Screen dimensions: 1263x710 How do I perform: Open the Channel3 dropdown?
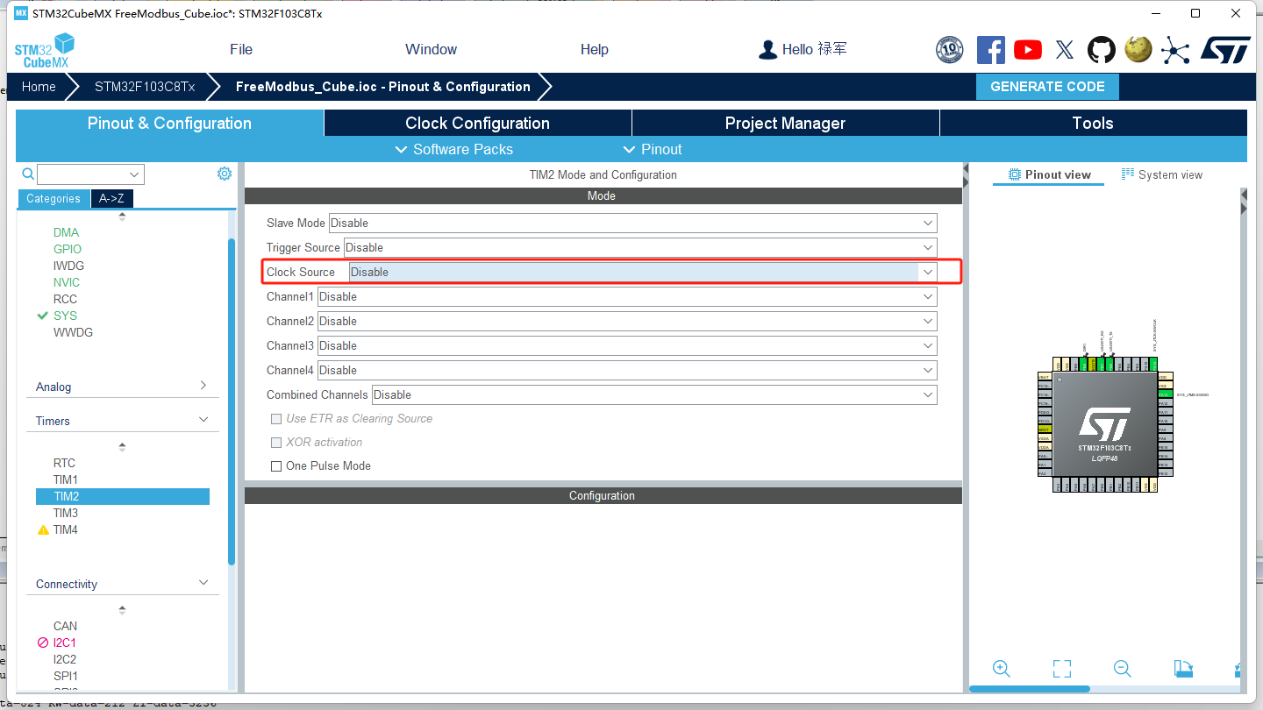(x=627, y=345)
